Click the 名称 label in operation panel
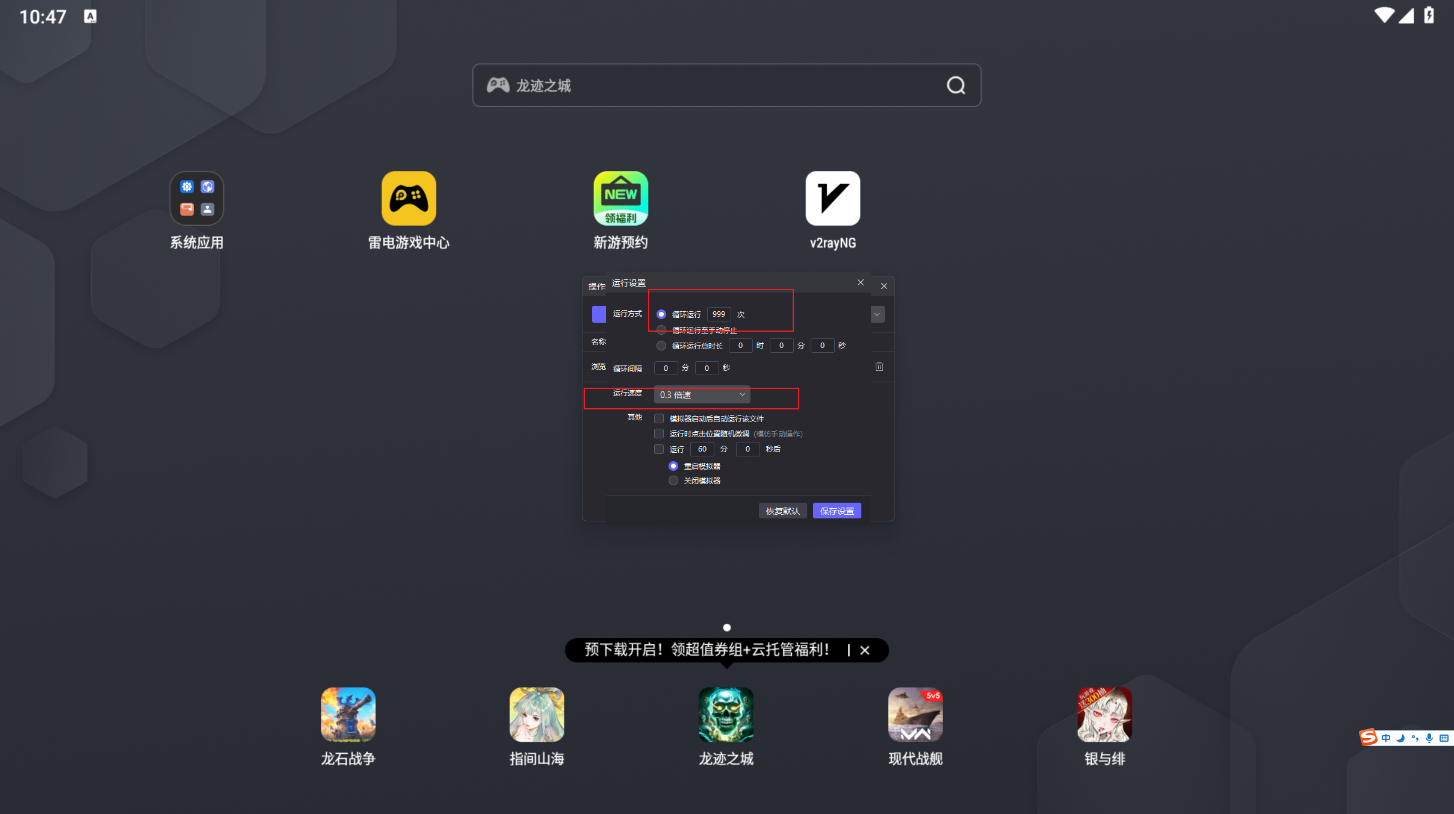This screenshot has width=1454, height=814. coord(598,342)
